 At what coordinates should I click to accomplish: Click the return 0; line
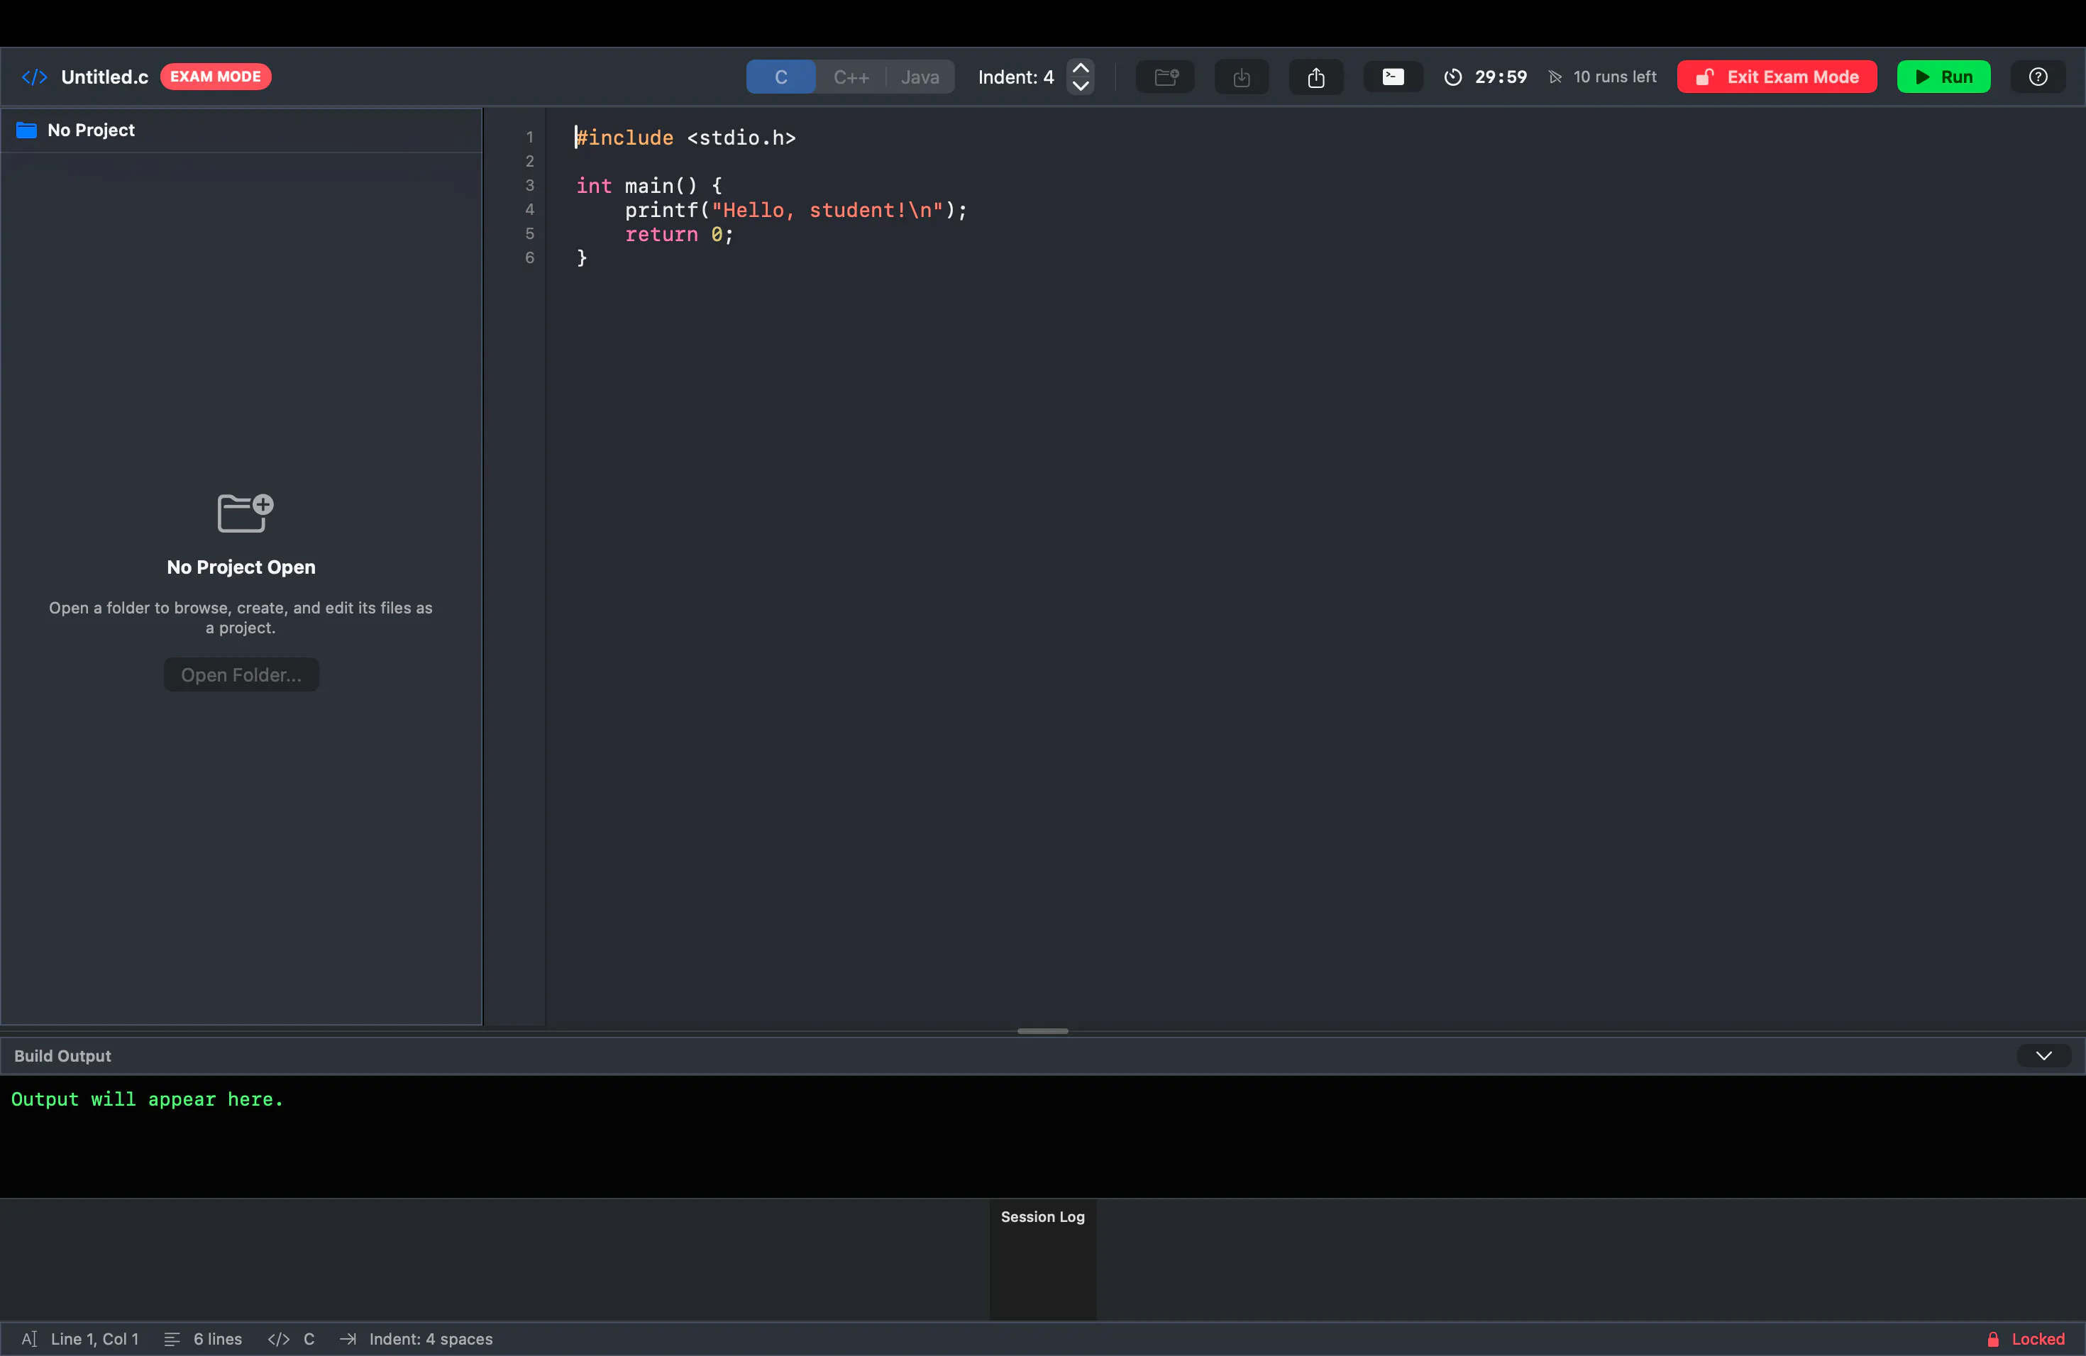click(x=679, y=235)
